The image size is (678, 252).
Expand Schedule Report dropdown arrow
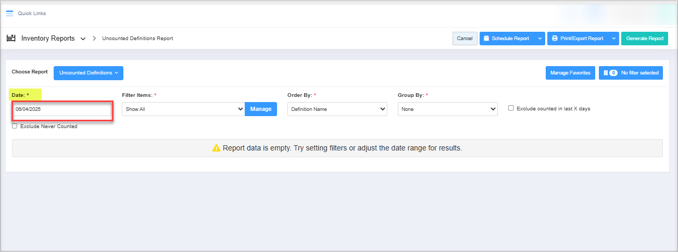tap(540, 39)
